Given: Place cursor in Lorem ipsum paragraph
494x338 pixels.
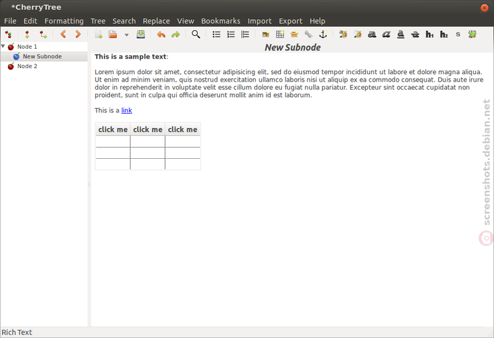Looking at the screenshot, I should (x=289, y=83).
